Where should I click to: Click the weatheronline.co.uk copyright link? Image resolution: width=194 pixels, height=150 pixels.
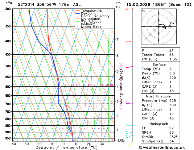[162, 148]
